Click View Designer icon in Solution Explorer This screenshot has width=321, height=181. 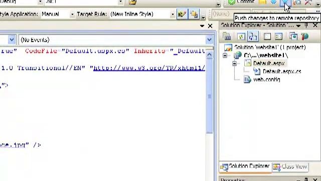tap(278, 37)
